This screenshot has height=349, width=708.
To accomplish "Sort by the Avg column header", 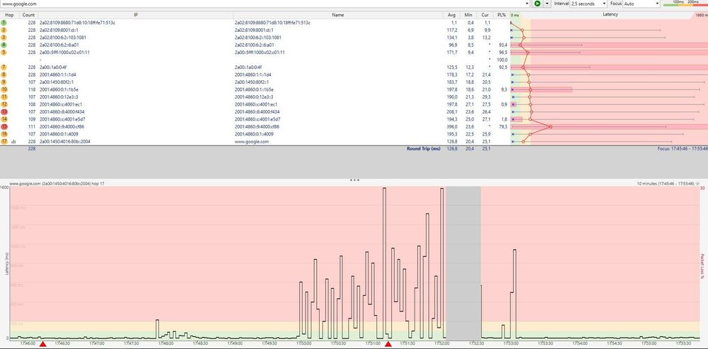I will tap(453, 15).
